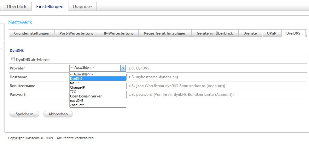Viewport: 309px width, 154px height.
Task: Open the Einstellungen main tab
Action: (50, 7)
